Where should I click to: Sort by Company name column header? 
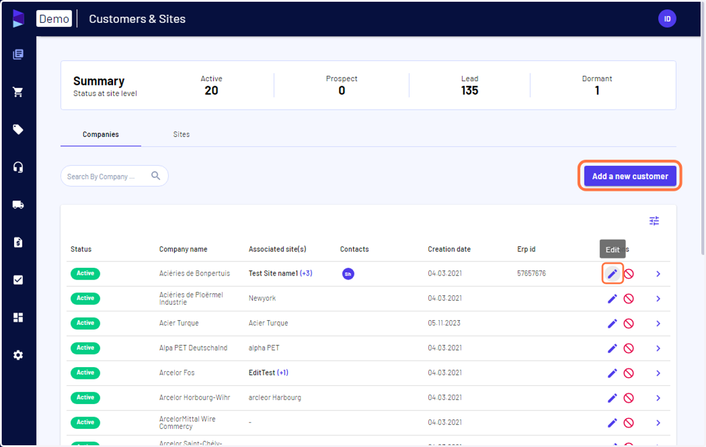point(183,249)
